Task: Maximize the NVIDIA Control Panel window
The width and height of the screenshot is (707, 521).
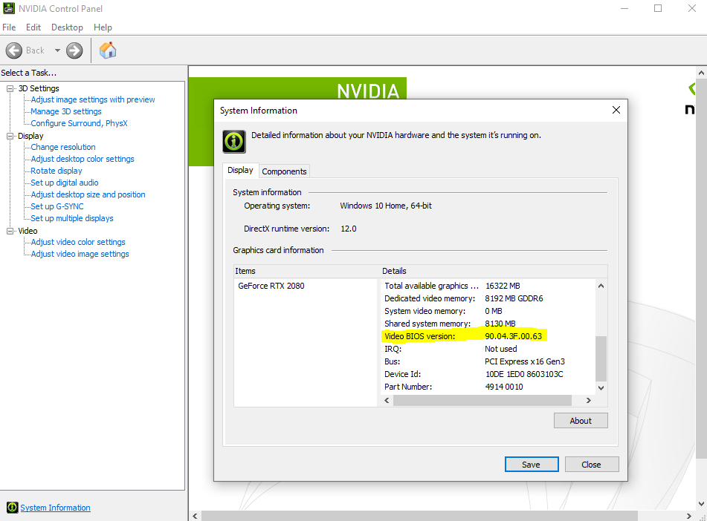Action: [x=658, y=8]
